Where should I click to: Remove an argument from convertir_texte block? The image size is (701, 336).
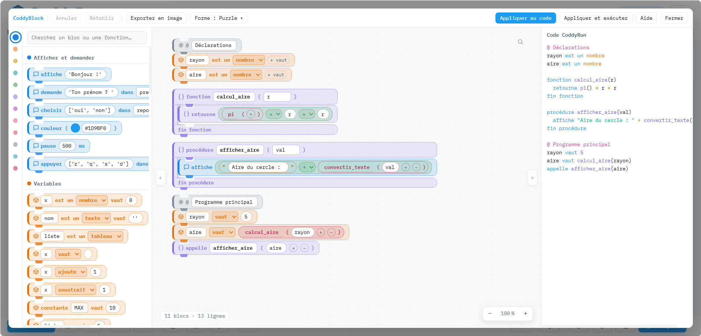pyautogui.click(x=416, y=167)
